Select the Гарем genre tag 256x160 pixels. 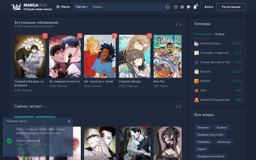click(x=202, y=149)
